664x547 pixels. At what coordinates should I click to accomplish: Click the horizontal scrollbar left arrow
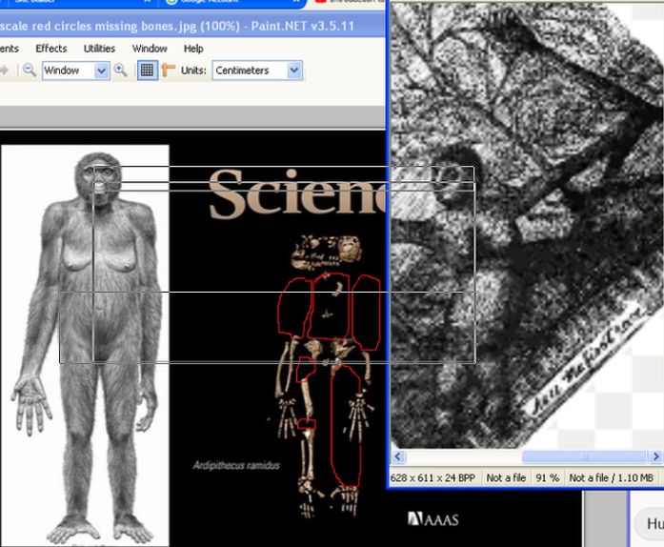tap(398, 456)
